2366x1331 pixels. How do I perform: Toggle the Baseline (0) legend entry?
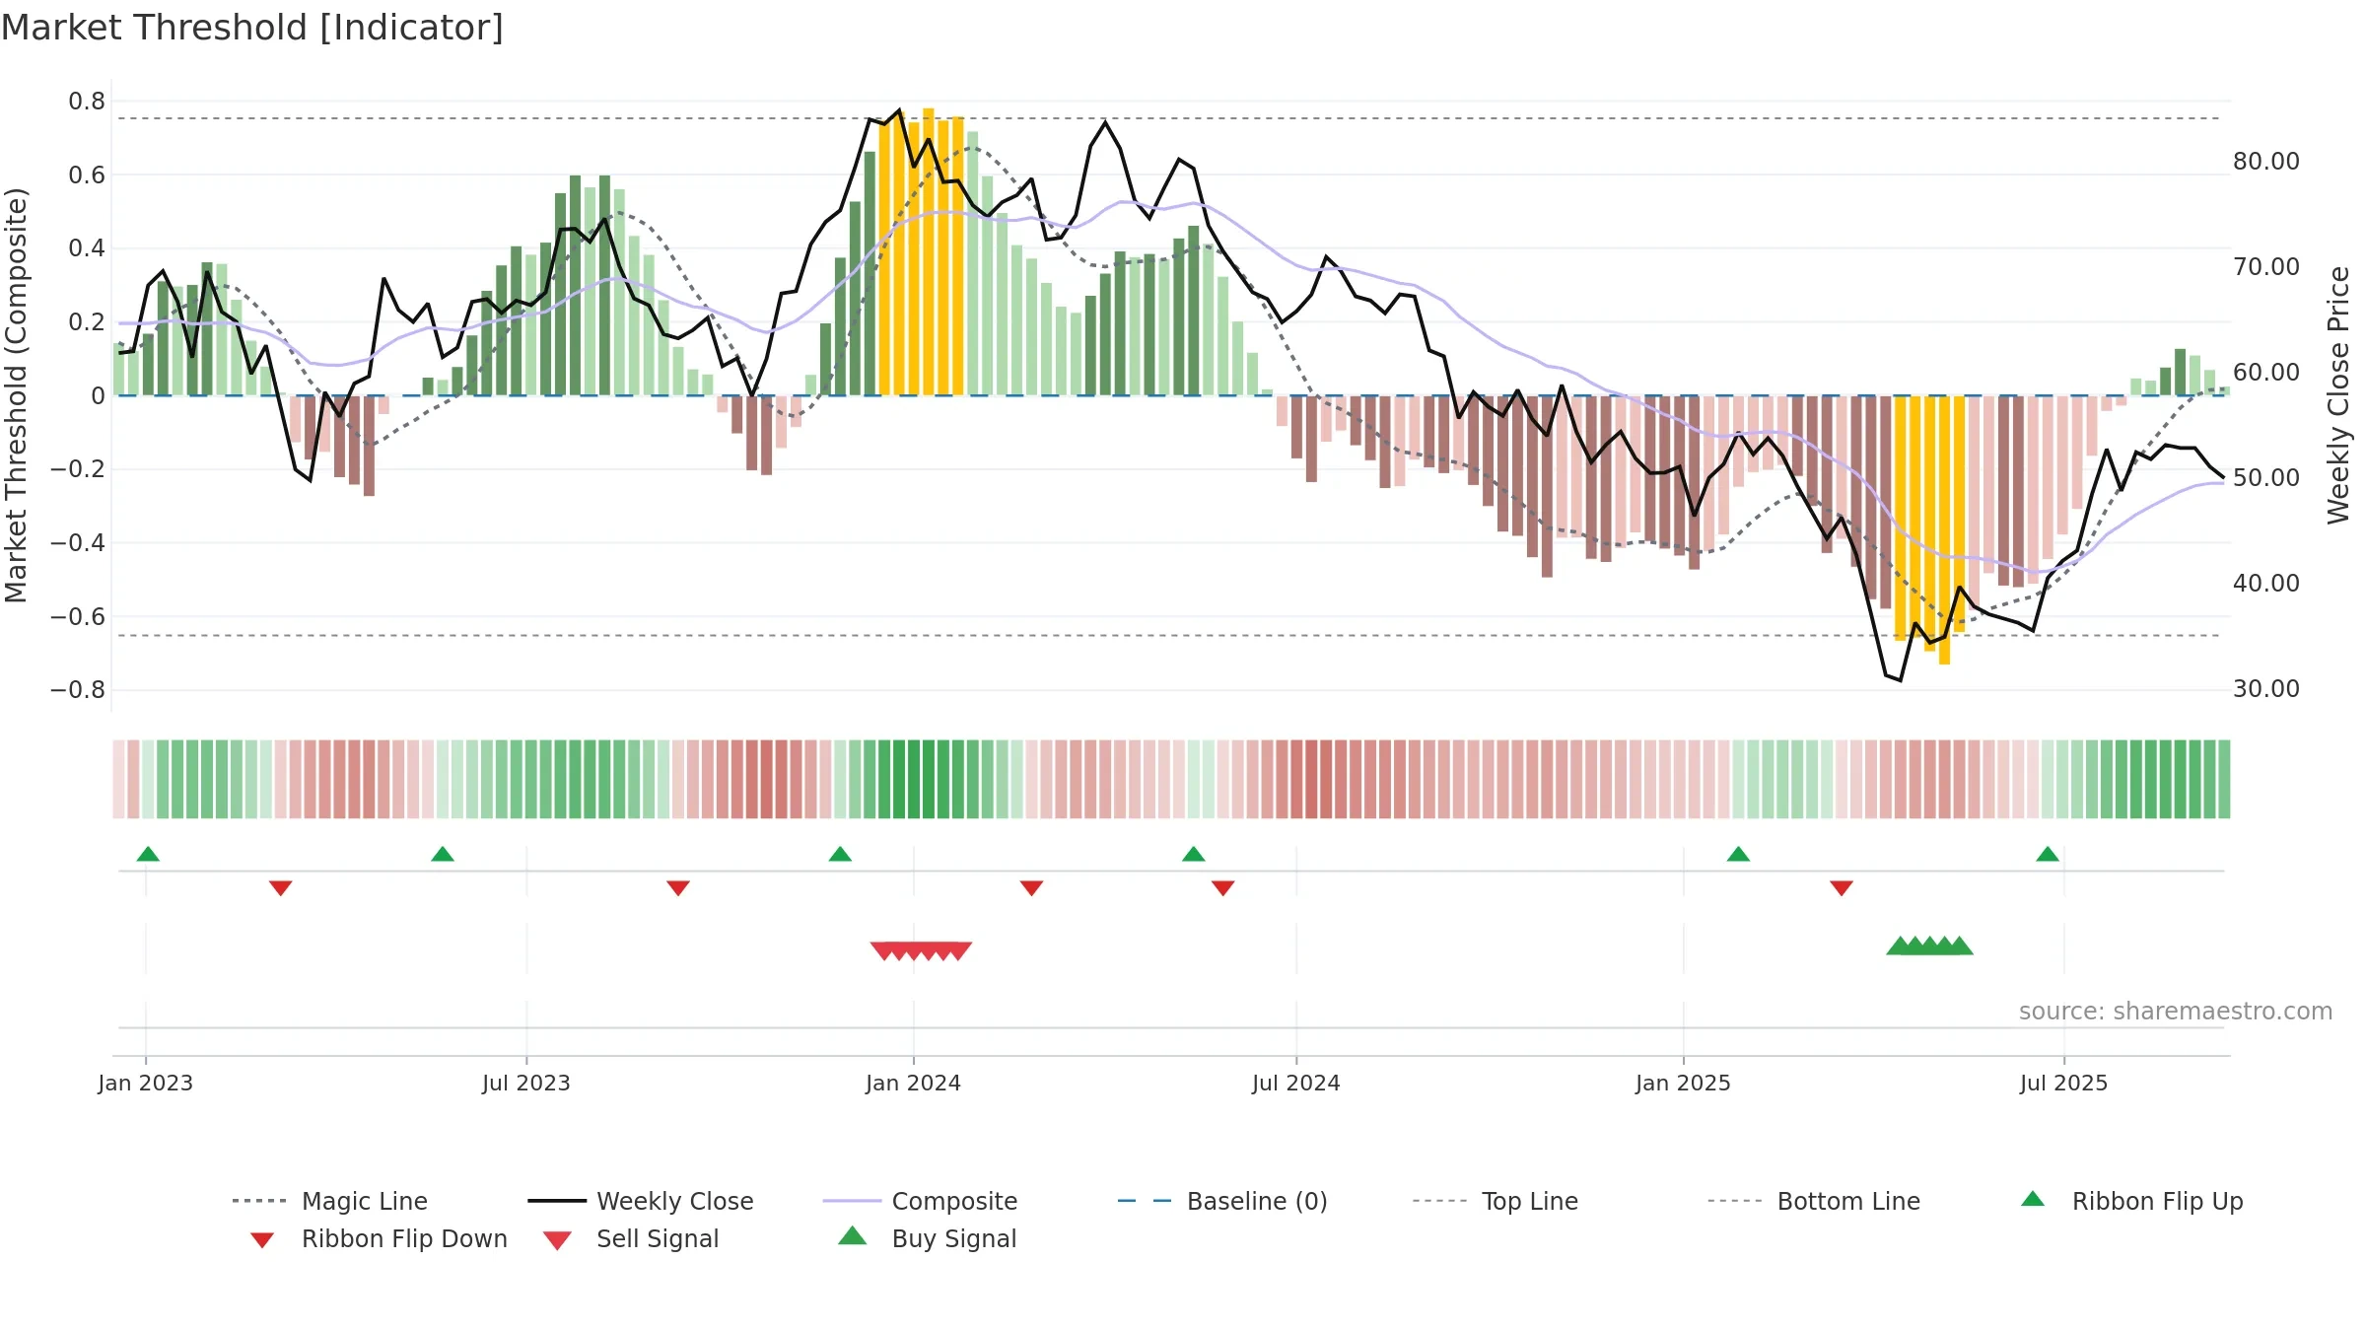pos(1222,1201)
